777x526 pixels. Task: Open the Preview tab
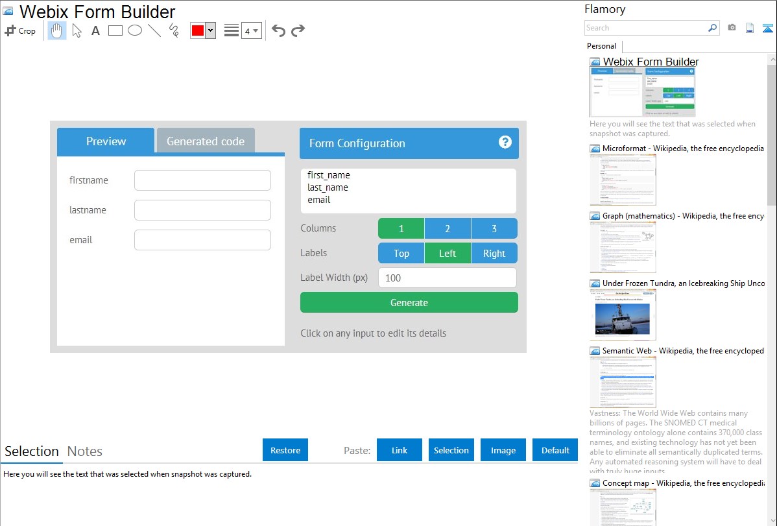click(106, 141)
